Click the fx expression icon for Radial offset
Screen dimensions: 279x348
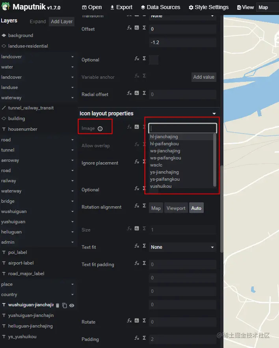(129, 93)
